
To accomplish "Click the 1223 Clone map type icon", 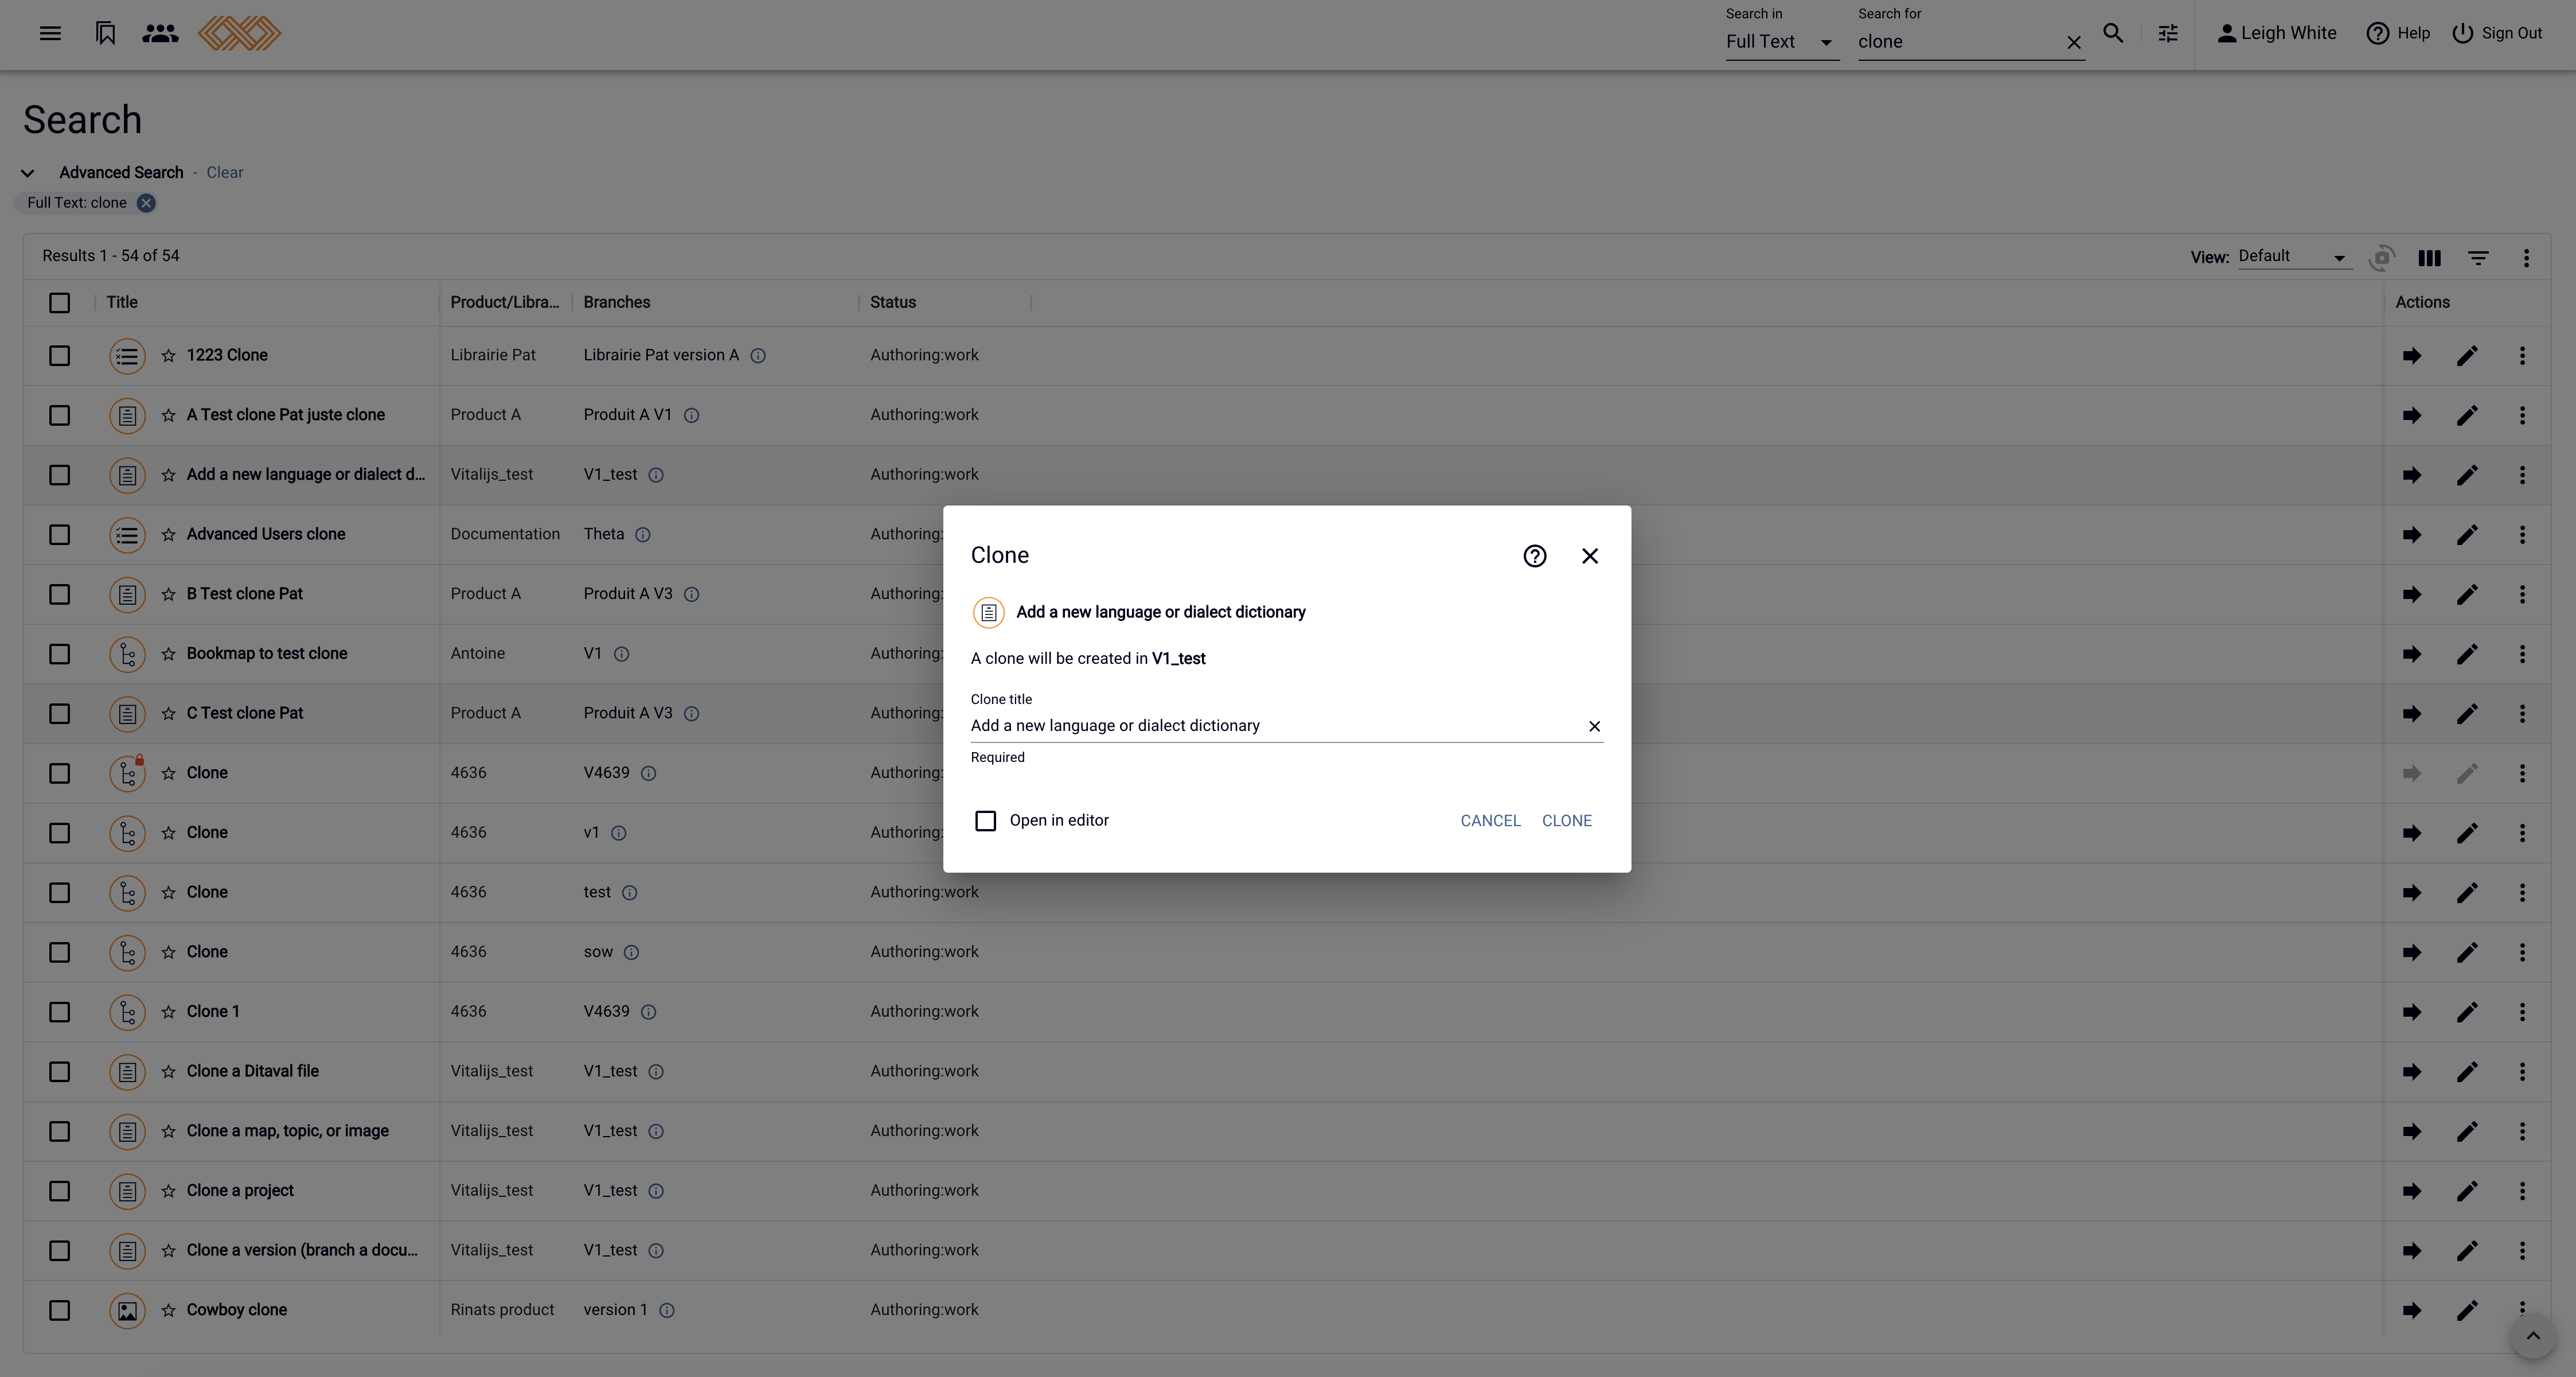I will 127,356.
